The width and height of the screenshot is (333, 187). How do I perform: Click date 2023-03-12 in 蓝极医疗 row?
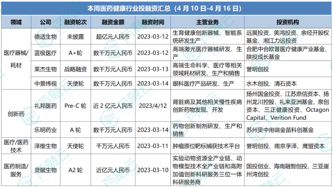coord(153,53)
